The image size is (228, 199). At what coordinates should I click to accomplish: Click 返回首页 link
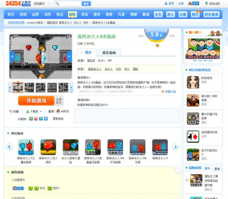click(39, 4)
